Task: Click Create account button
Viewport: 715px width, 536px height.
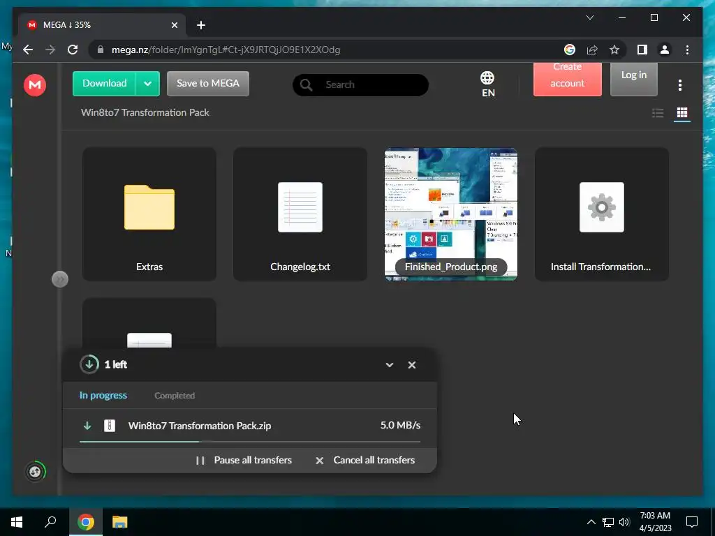Action: [567, 78]
